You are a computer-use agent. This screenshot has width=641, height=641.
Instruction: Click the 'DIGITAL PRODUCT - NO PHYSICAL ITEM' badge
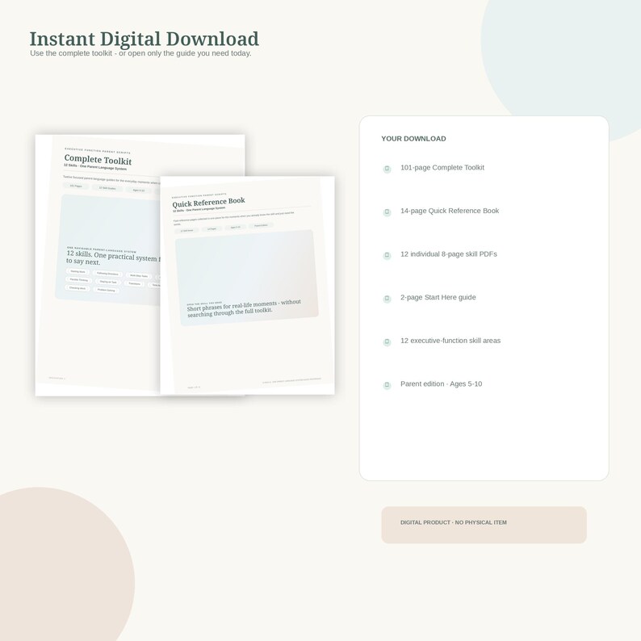[484, 525]
